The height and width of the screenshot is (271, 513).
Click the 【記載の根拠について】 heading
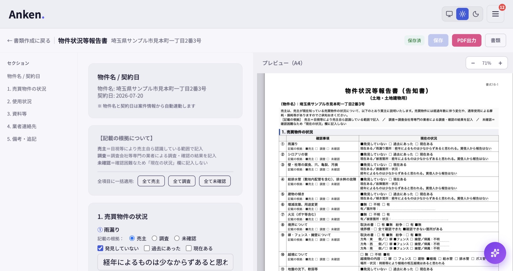pos(126,138)
